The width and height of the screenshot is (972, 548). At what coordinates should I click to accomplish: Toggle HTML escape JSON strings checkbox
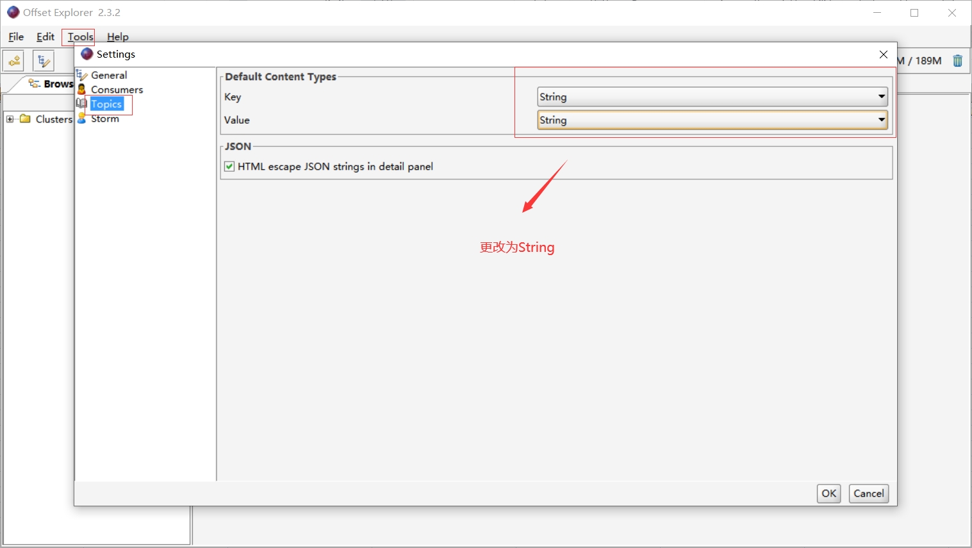pos(229,167)
